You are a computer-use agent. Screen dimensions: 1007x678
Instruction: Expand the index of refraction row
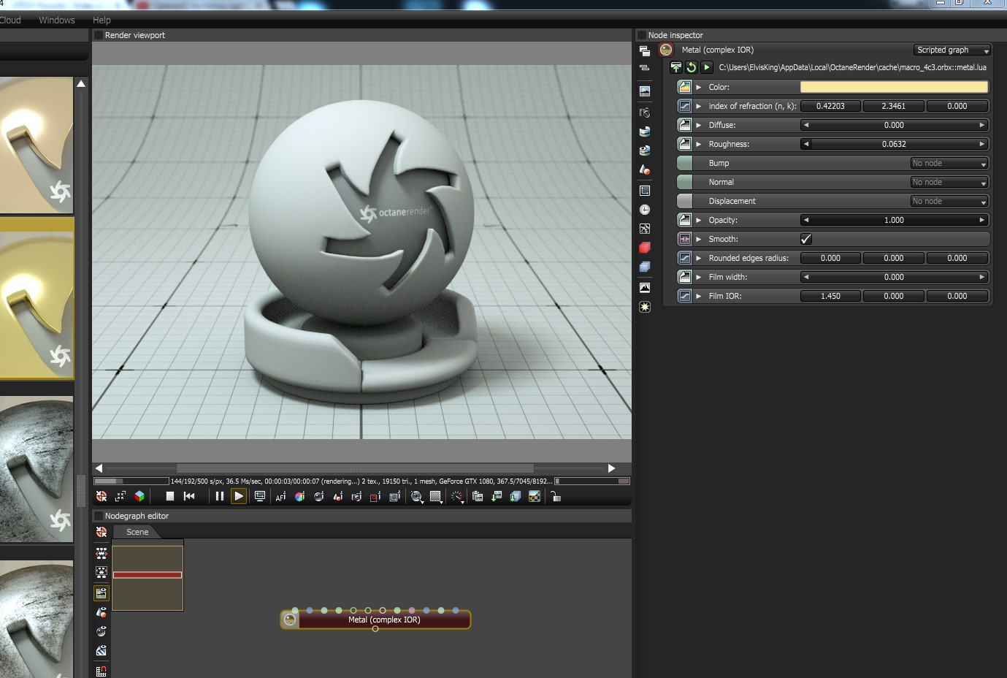click(699, 106)
